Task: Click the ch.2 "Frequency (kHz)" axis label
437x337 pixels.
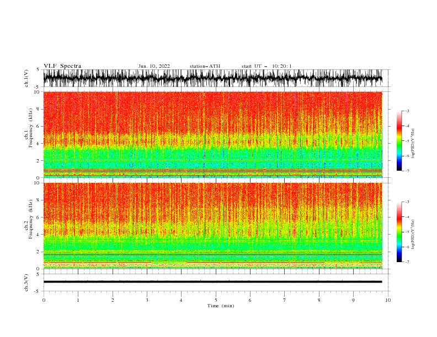Action: click(31, 219)
